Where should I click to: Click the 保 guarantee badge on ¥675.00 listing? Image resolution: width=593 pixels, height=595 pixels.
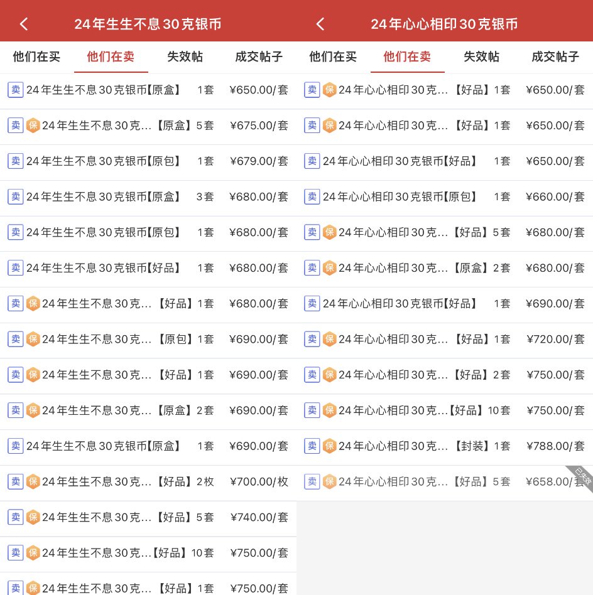tap(33, 126)
